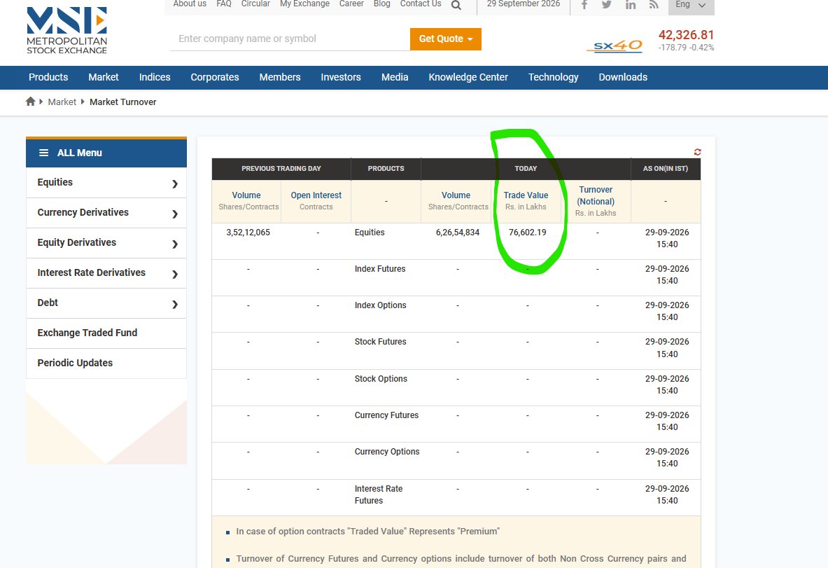Viewport: 828px width, 568px height.
Task: Open the SX40 index logo
Action: click(615, 46)
